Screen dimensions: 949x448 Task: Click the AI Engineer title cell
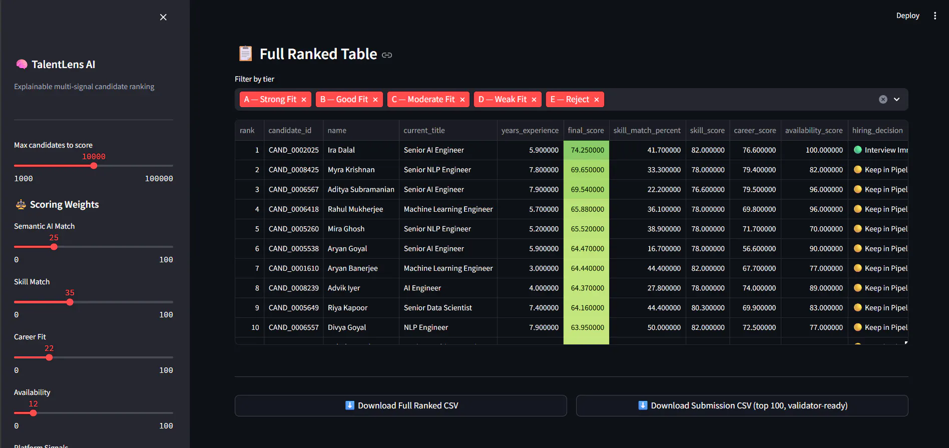[x=448, y=288]
